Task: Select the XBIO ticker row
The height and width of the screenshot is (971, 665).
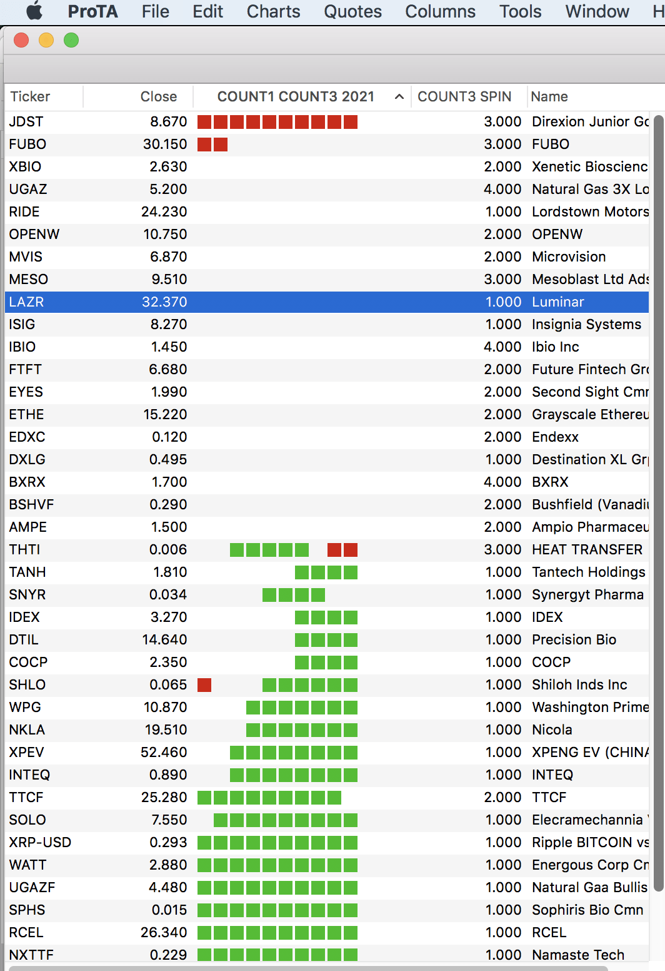Action: [327, 166]
